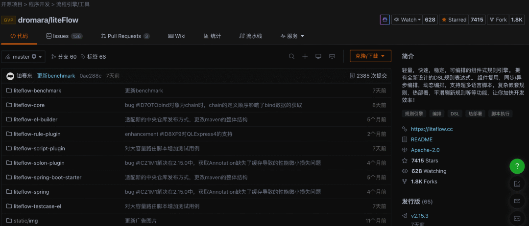Viewport: 529px width, 226px height.
Task: Open the master branch dropdown
Action: [24, 57]
